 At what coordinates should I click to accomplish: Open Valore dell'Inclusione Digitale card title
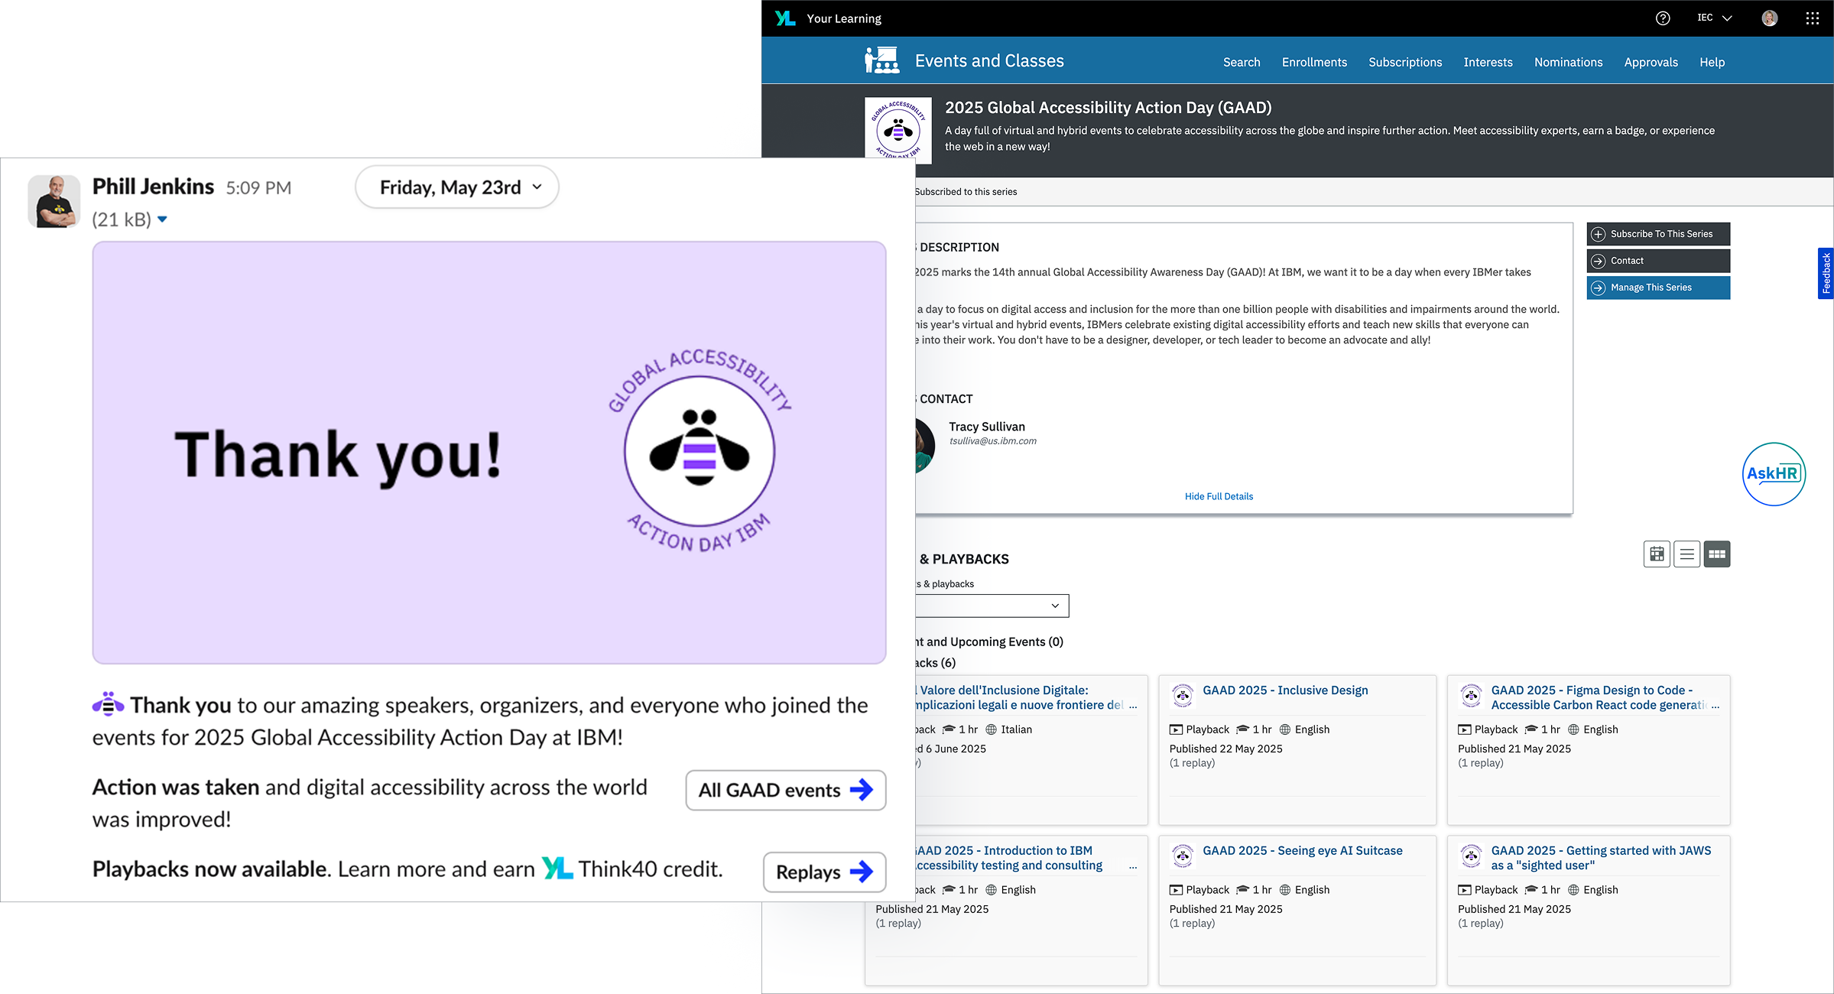click(1019, 697)
